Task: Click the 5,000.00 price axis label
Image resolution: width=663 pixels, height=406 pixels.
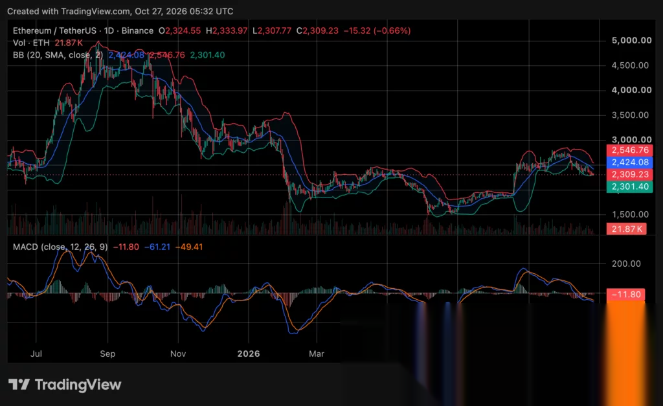Action: [x=631, y=41]
